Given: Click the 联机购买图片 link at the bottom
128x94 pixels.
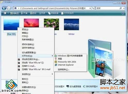Looking at the screenshot, I should (91, 86).
